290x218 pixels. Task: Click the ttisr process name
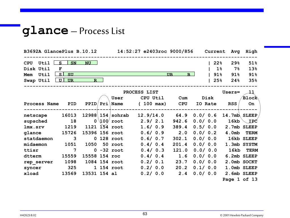(x=31, y=150)
